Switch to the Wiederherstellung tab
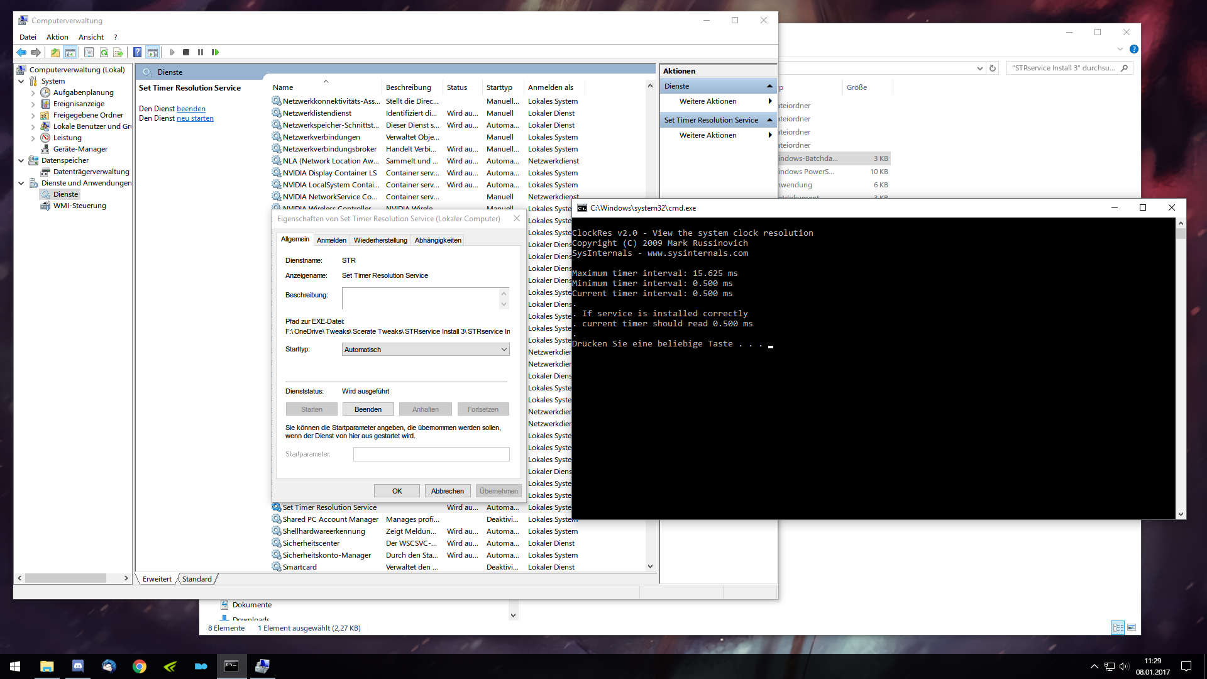This screenshot has width=1207, height=679. coord(380,240)
